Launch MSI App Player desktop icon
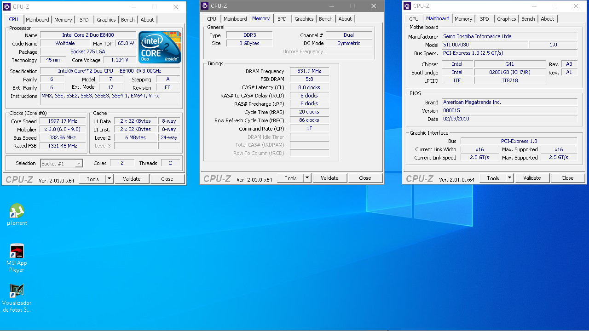Viewport: 589px width, 331px height. coord(17,258)
